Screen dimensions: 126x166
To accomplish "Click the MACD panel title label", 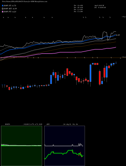I will (x=8, y=124).
